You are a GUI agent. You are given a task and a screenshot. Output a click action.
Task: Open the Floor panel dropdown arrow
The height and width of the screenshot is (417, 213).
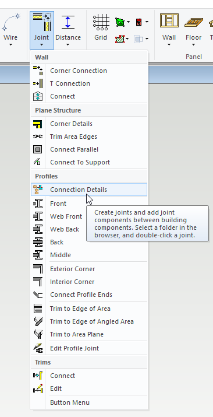click(193, 45)
